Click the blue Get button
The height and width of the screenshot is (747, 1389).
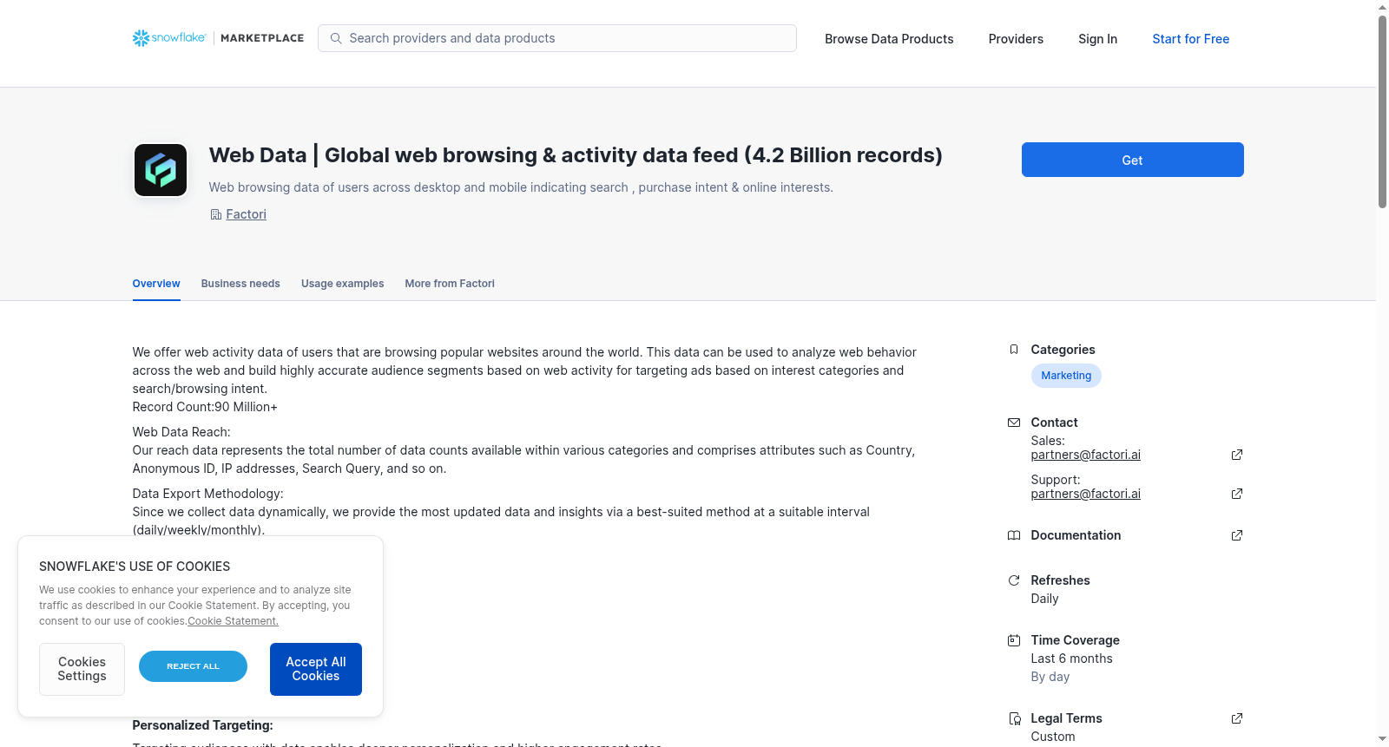pyautogui.click(x=1133, y=160)
